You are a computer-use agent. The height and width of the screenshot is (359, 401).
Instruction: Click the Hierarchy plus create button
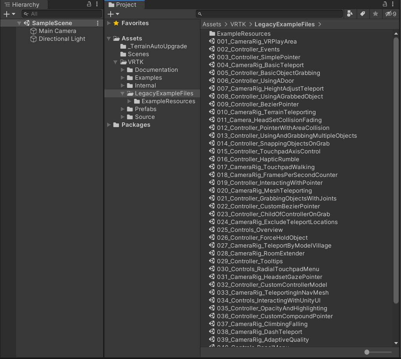coord(9,14)
